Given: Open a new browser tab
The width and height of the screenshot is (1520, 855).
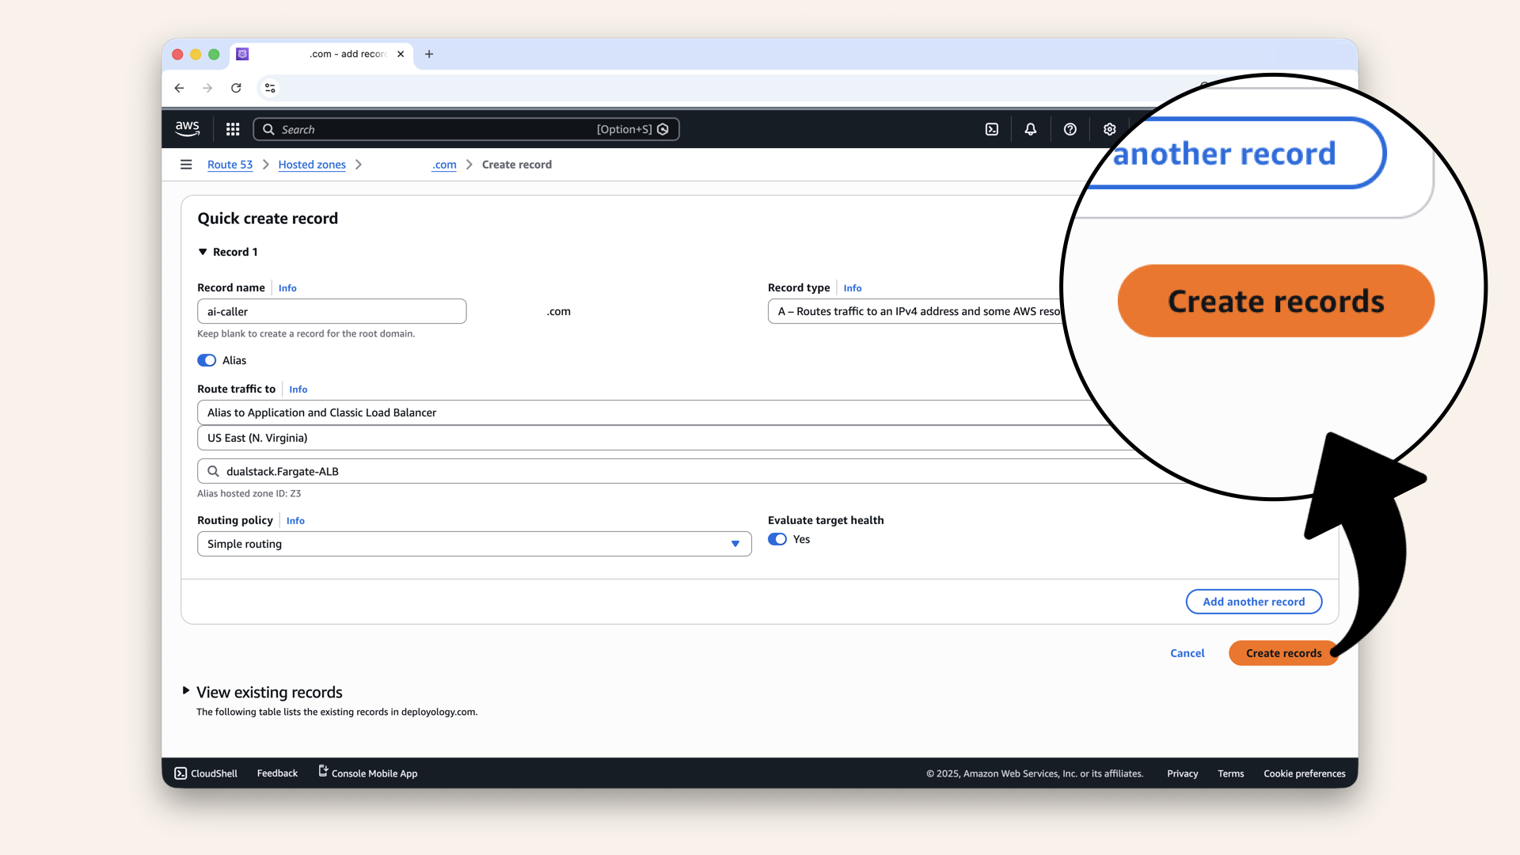Looking at the screenshot, I should pyautogui.click(x=429, y=54).
